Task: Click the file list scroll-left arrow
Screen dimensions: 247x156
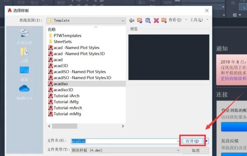Action: (x=49, y=126)
